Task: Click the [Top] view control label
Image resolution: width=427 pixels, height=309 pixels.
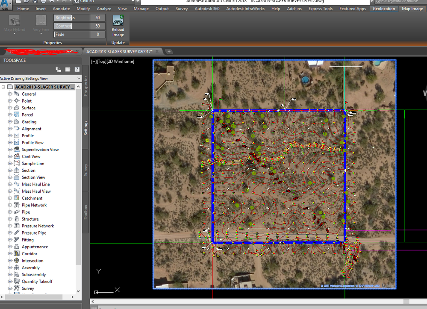Action: [x=102, y=62]
